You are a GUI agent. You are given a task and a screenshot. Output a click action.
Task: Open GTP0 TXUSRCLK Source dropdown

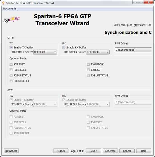click(x=45, y=52)
